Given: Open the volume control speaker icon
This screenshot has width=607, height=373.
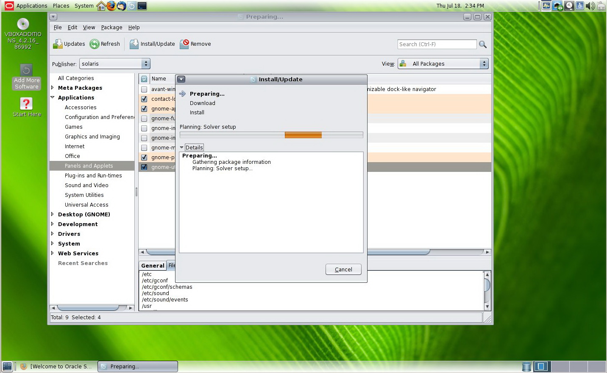Looking at the screenshot, I should pyautogui.click(x=590, y=6).
